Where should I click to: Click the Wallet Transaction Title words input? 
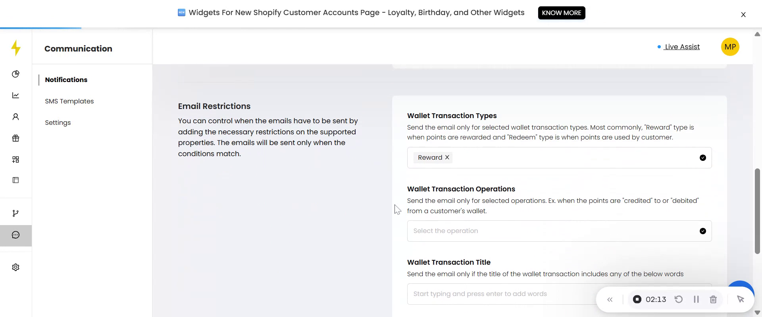[x=500, y=294]
